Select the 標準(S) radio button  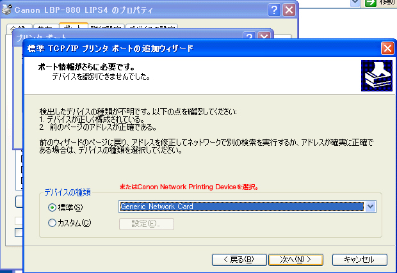point(52,208)
